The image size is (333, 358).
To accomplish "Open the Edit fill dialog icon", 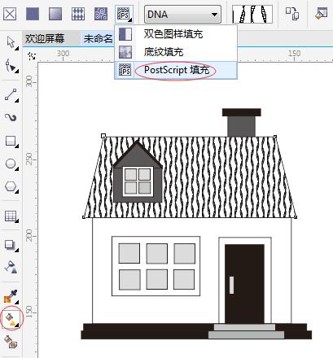I will (x=322, y=14).
